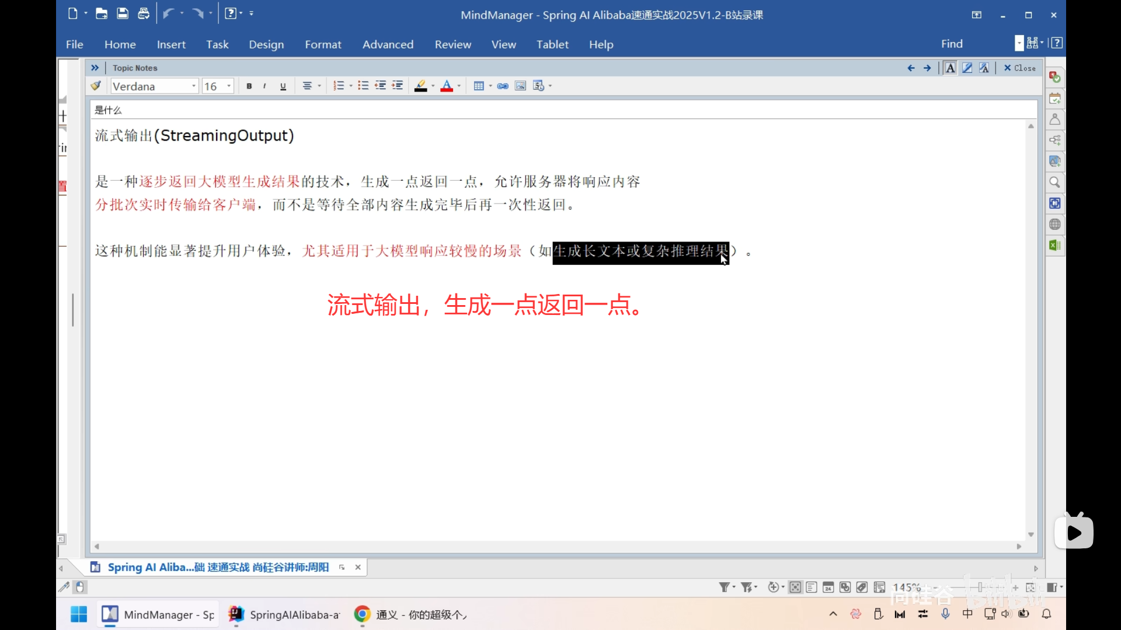
Task: Insert an image into the note
Action: tap(520, 86)
